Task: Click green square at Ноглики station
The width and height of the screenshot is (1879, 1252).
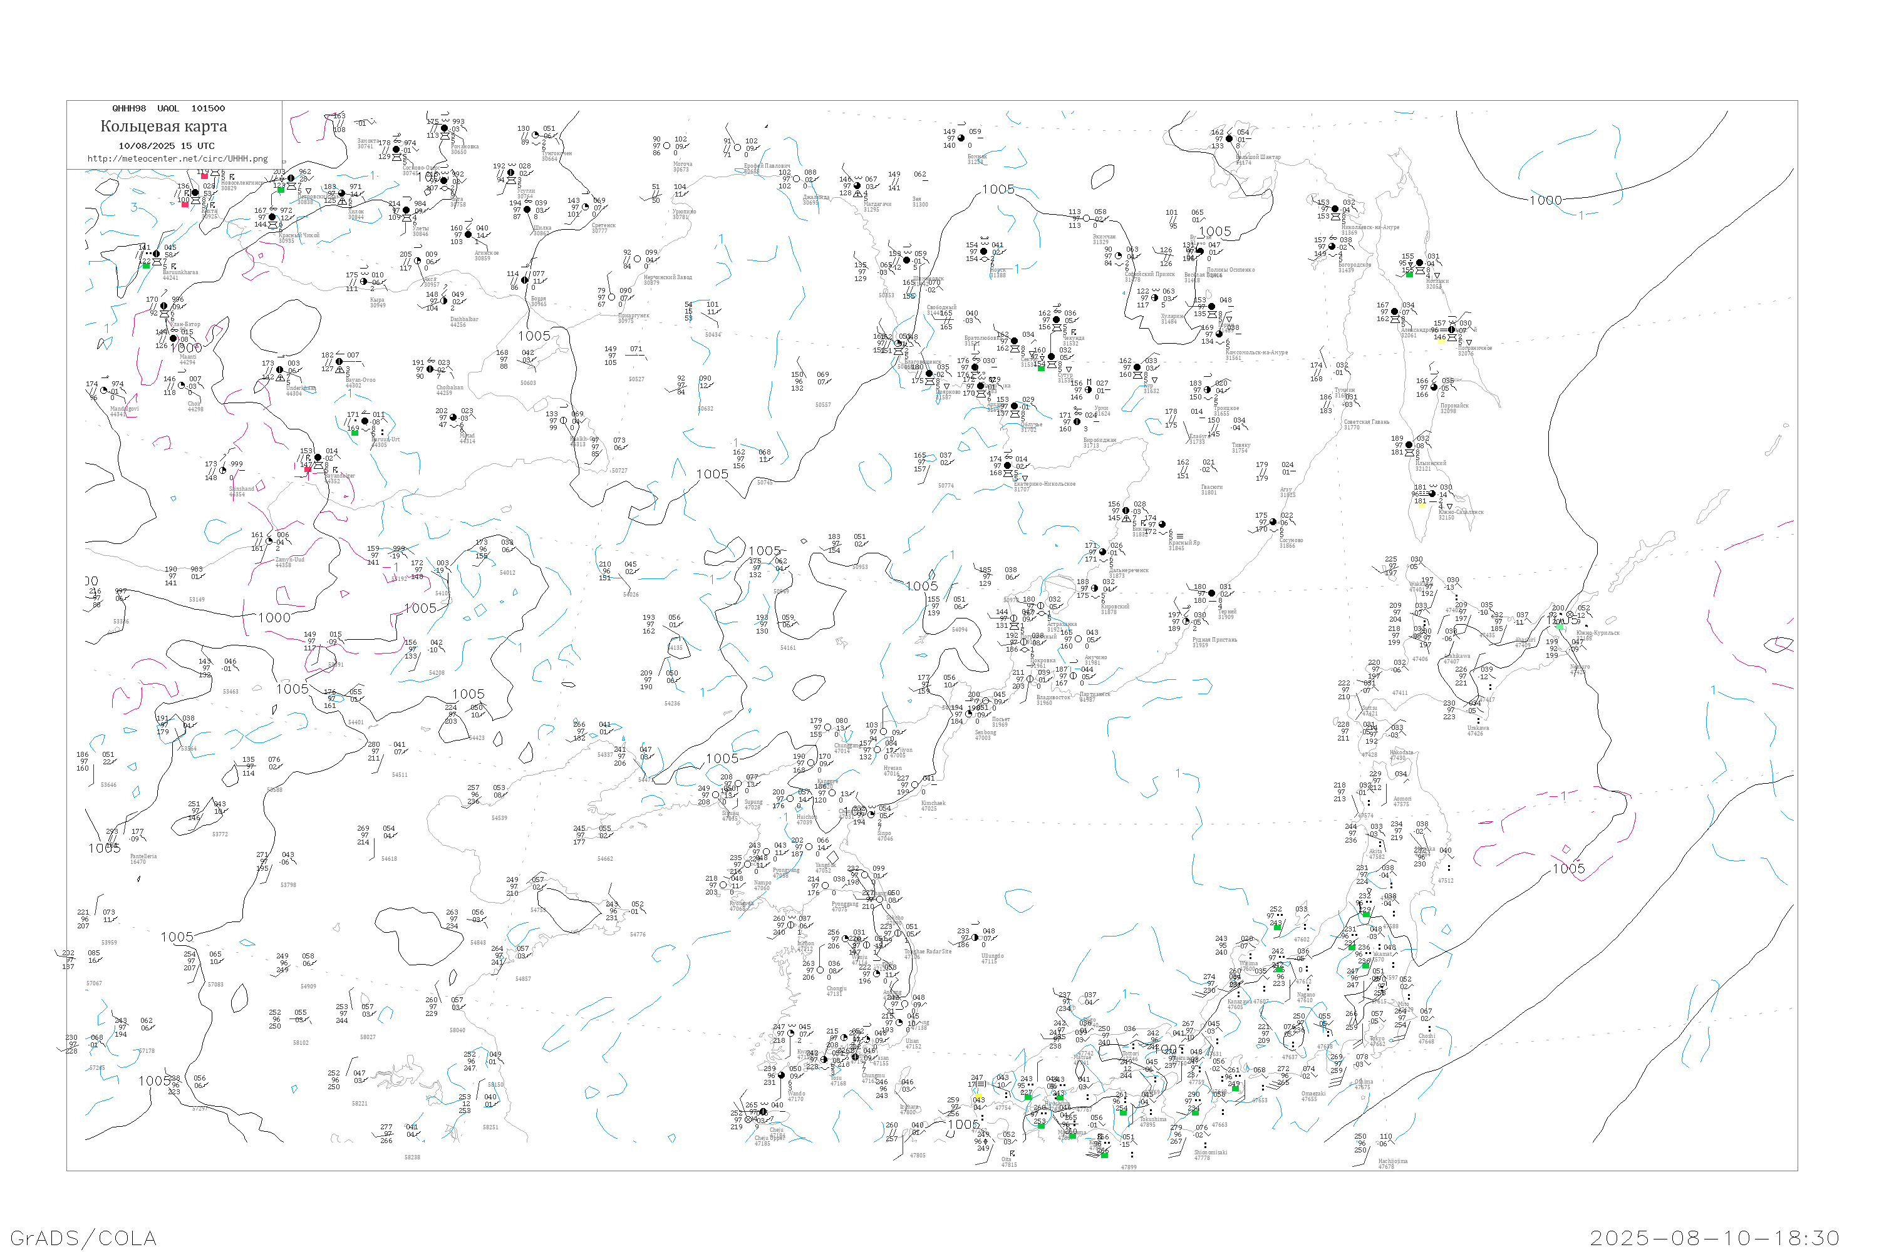Action: coord(1409,275)
